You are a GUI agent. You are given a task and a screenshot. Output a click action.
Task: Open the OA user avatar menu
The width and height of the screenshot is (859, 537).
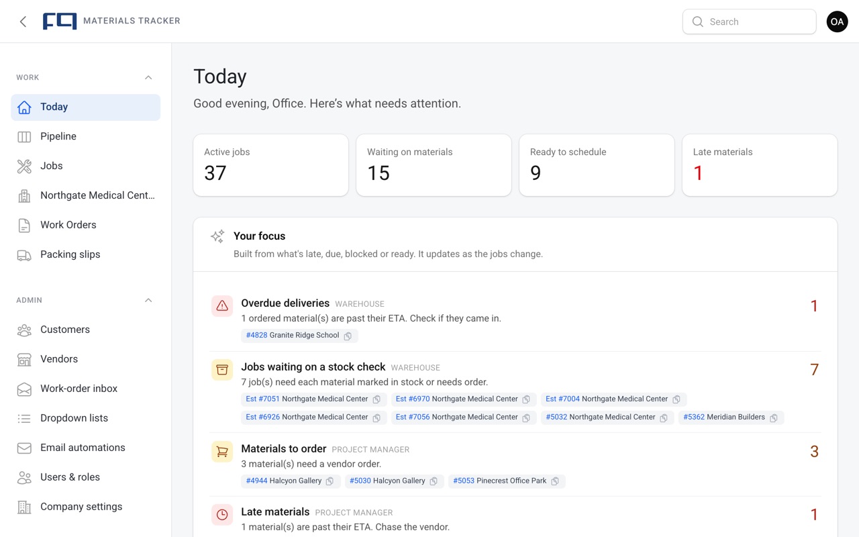coord(837,21)
